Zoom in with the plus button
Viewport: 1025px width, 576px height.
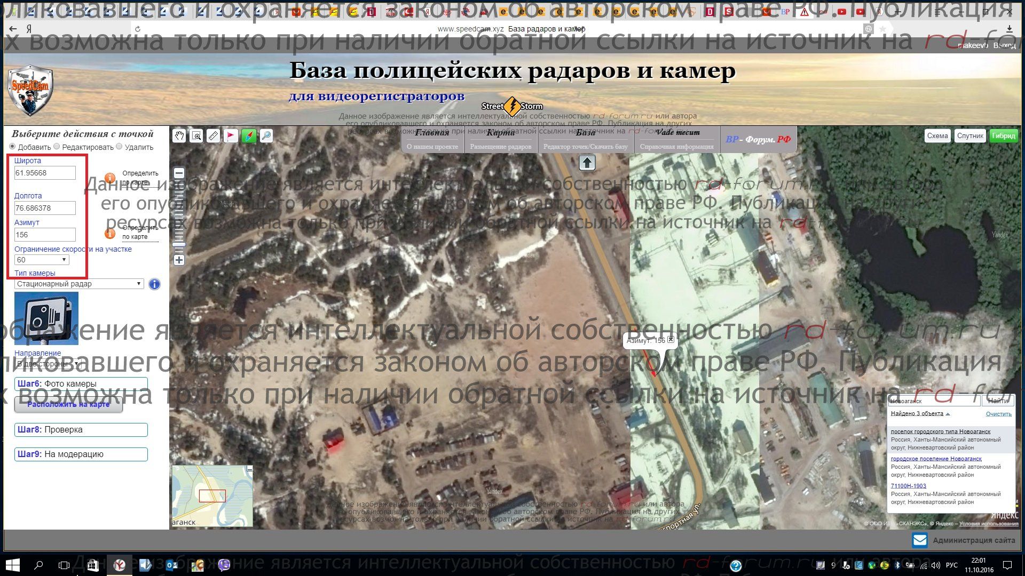tap(179, 260)
